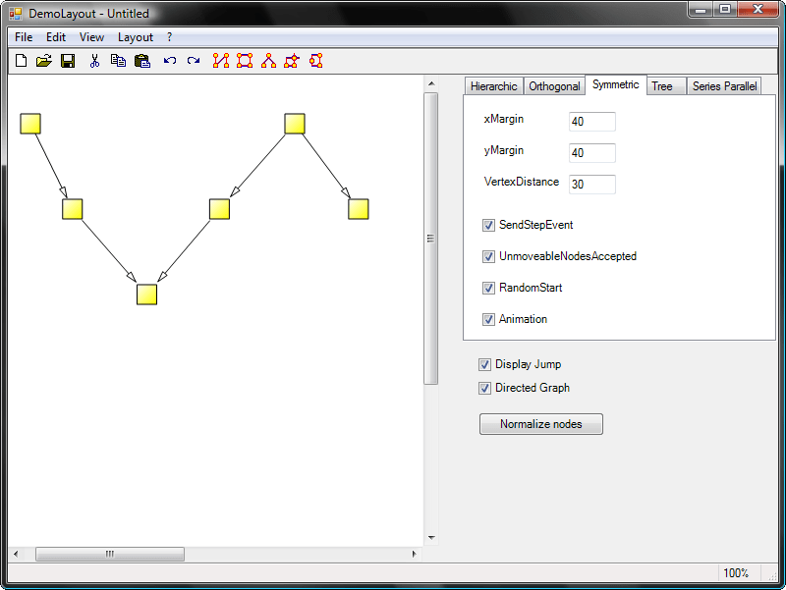This screenshot has width=786, height=590.
Task: Click the first red graph layout icon
Action: (x=221, y=61)
